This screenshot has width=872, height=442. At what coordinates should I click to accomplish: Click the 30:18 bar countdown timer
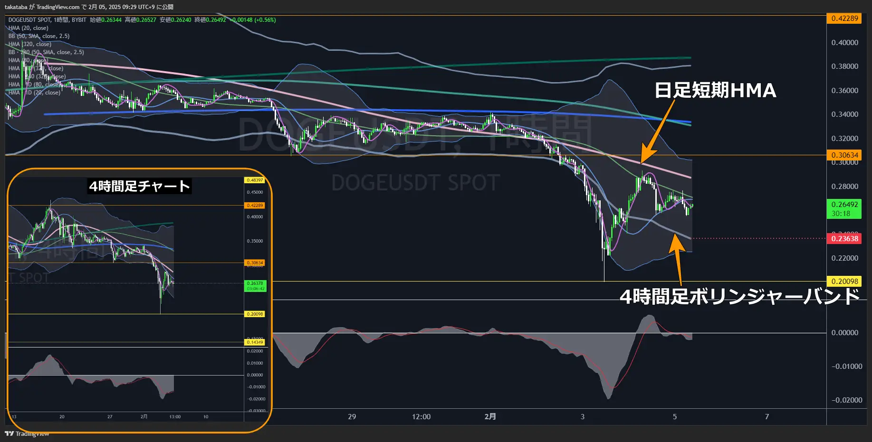point(841,214)
